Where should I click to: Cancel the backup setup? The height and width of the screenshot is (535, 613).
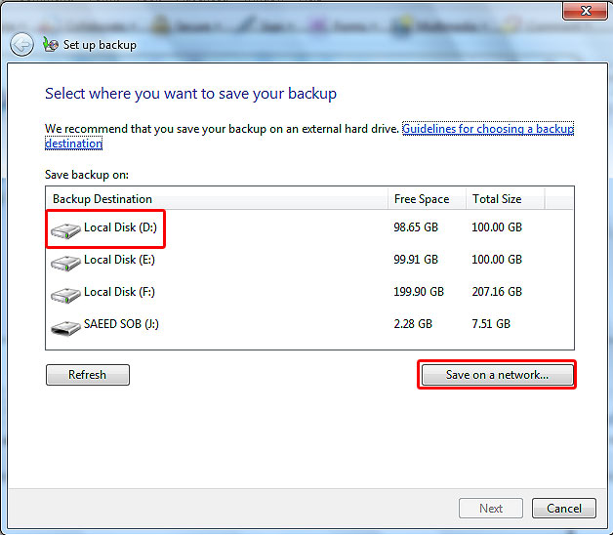pos(563,508)
